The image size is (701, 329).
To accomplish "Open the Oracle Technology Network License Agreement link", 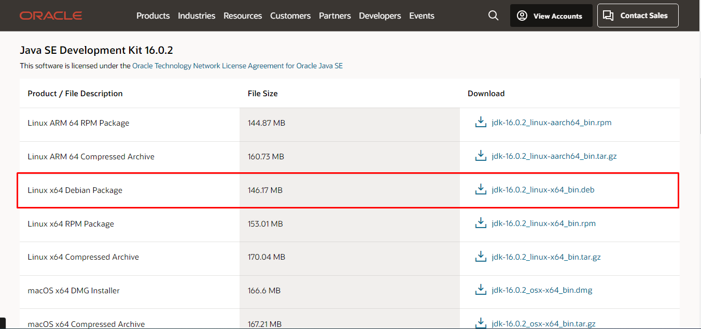I will click(x=237, y=66).
